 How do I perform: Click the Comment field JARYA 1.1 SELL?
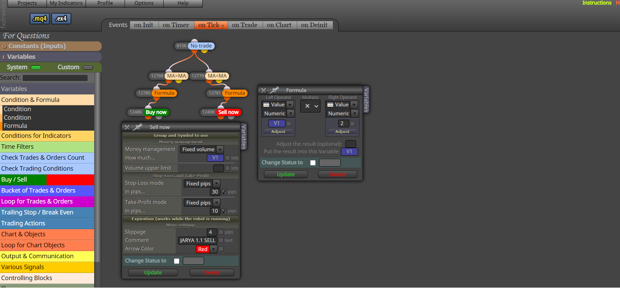tap(198, 240)
